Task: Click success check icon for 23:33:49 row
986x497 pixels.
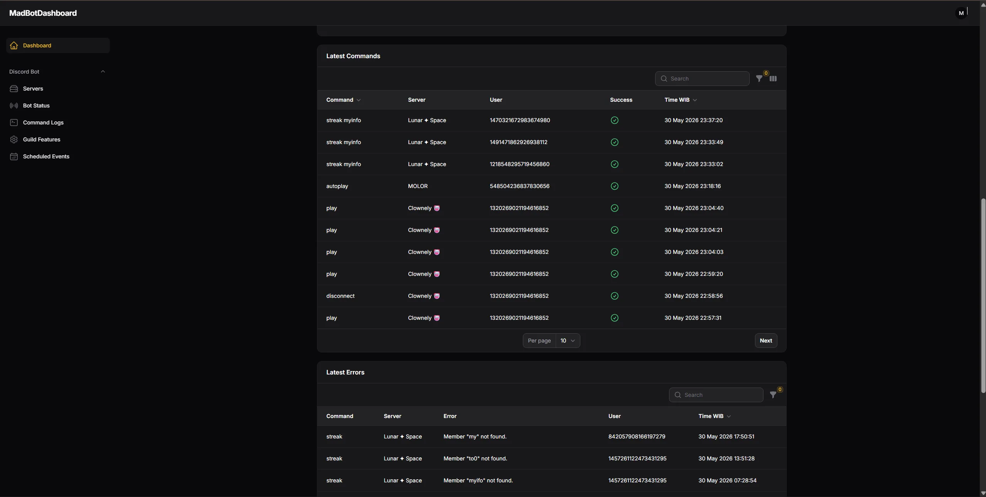Action: tap(615, 142)
